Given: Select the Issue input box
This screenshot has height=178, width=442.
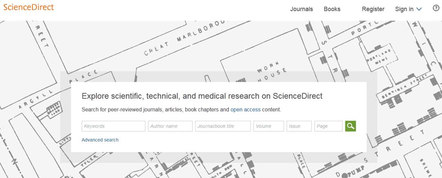Looking at the screenshot, I should pos(299,126).
